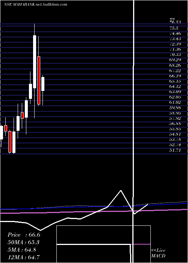Select the large red candlestick near the top

[39, 80]
